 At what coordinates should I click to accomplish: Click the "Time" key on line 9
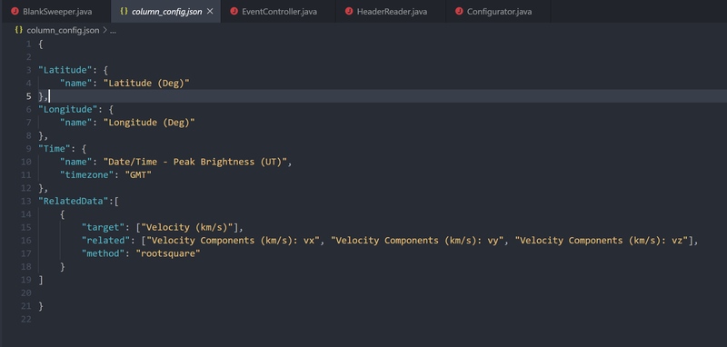[x=55, y=149]
